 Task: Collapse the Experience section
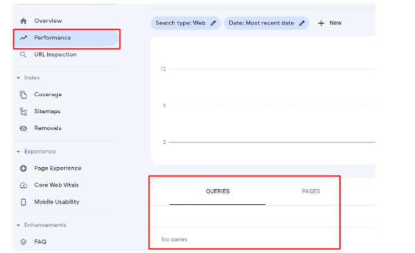click(18, 152)
